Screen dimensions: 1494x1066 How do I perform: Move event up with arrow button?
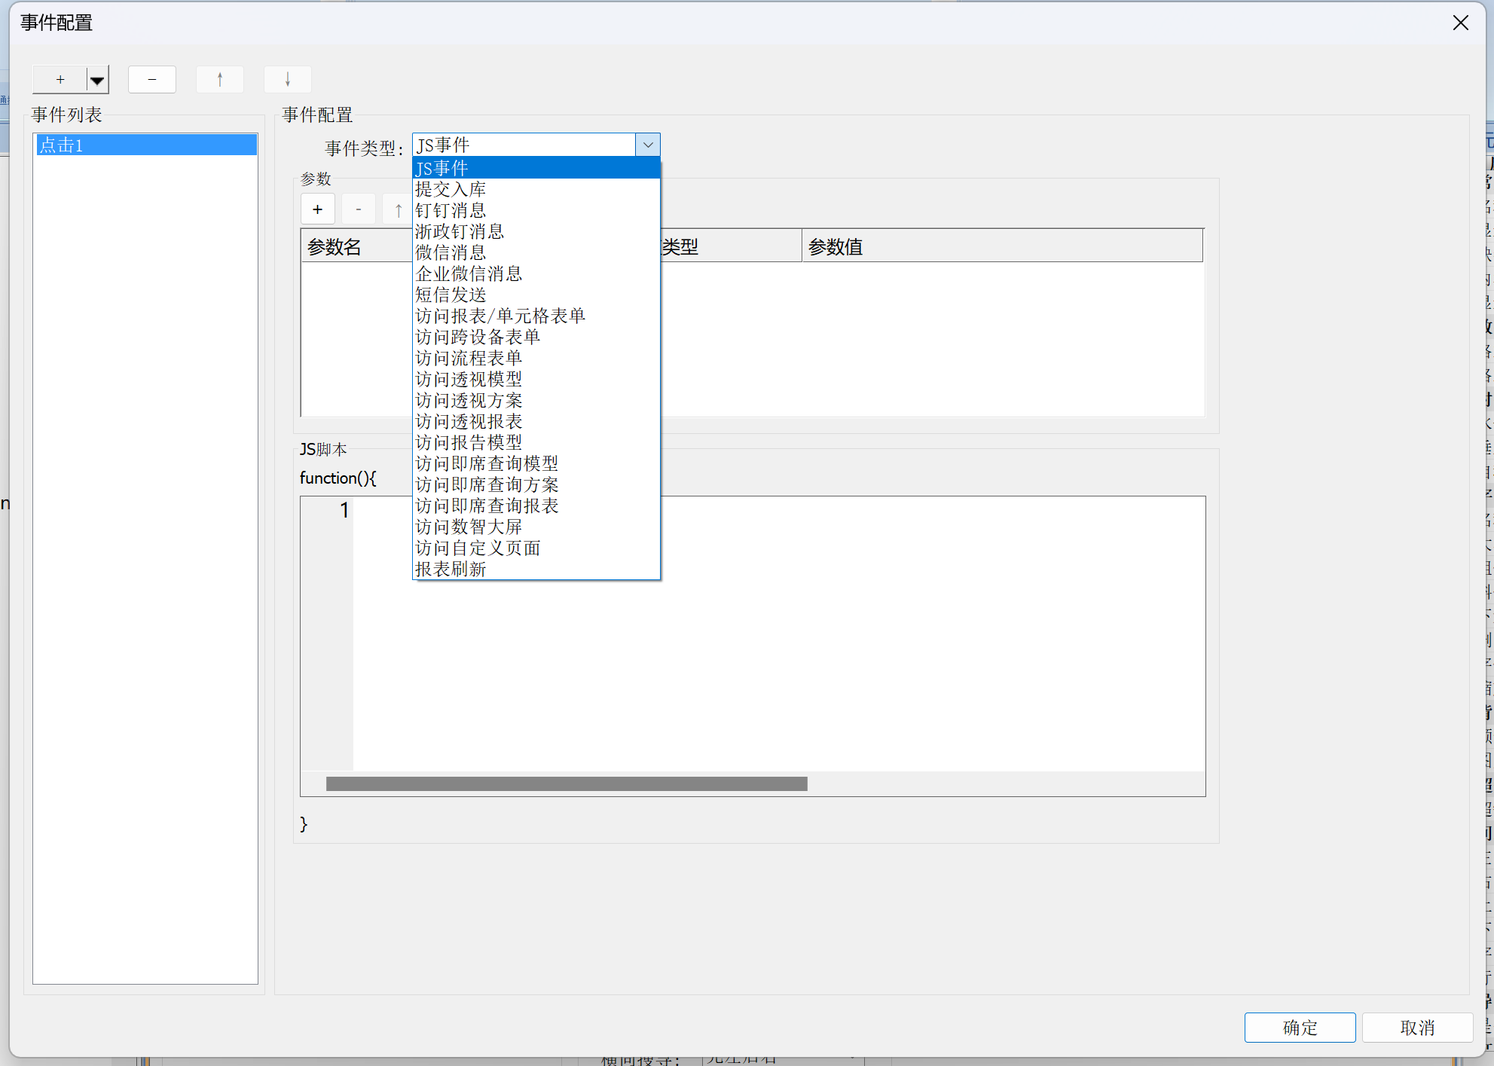(220, 79)
